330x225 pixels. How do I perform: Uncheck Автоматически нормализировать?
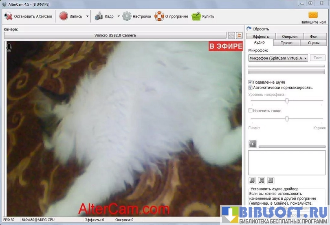coord(251,87)
